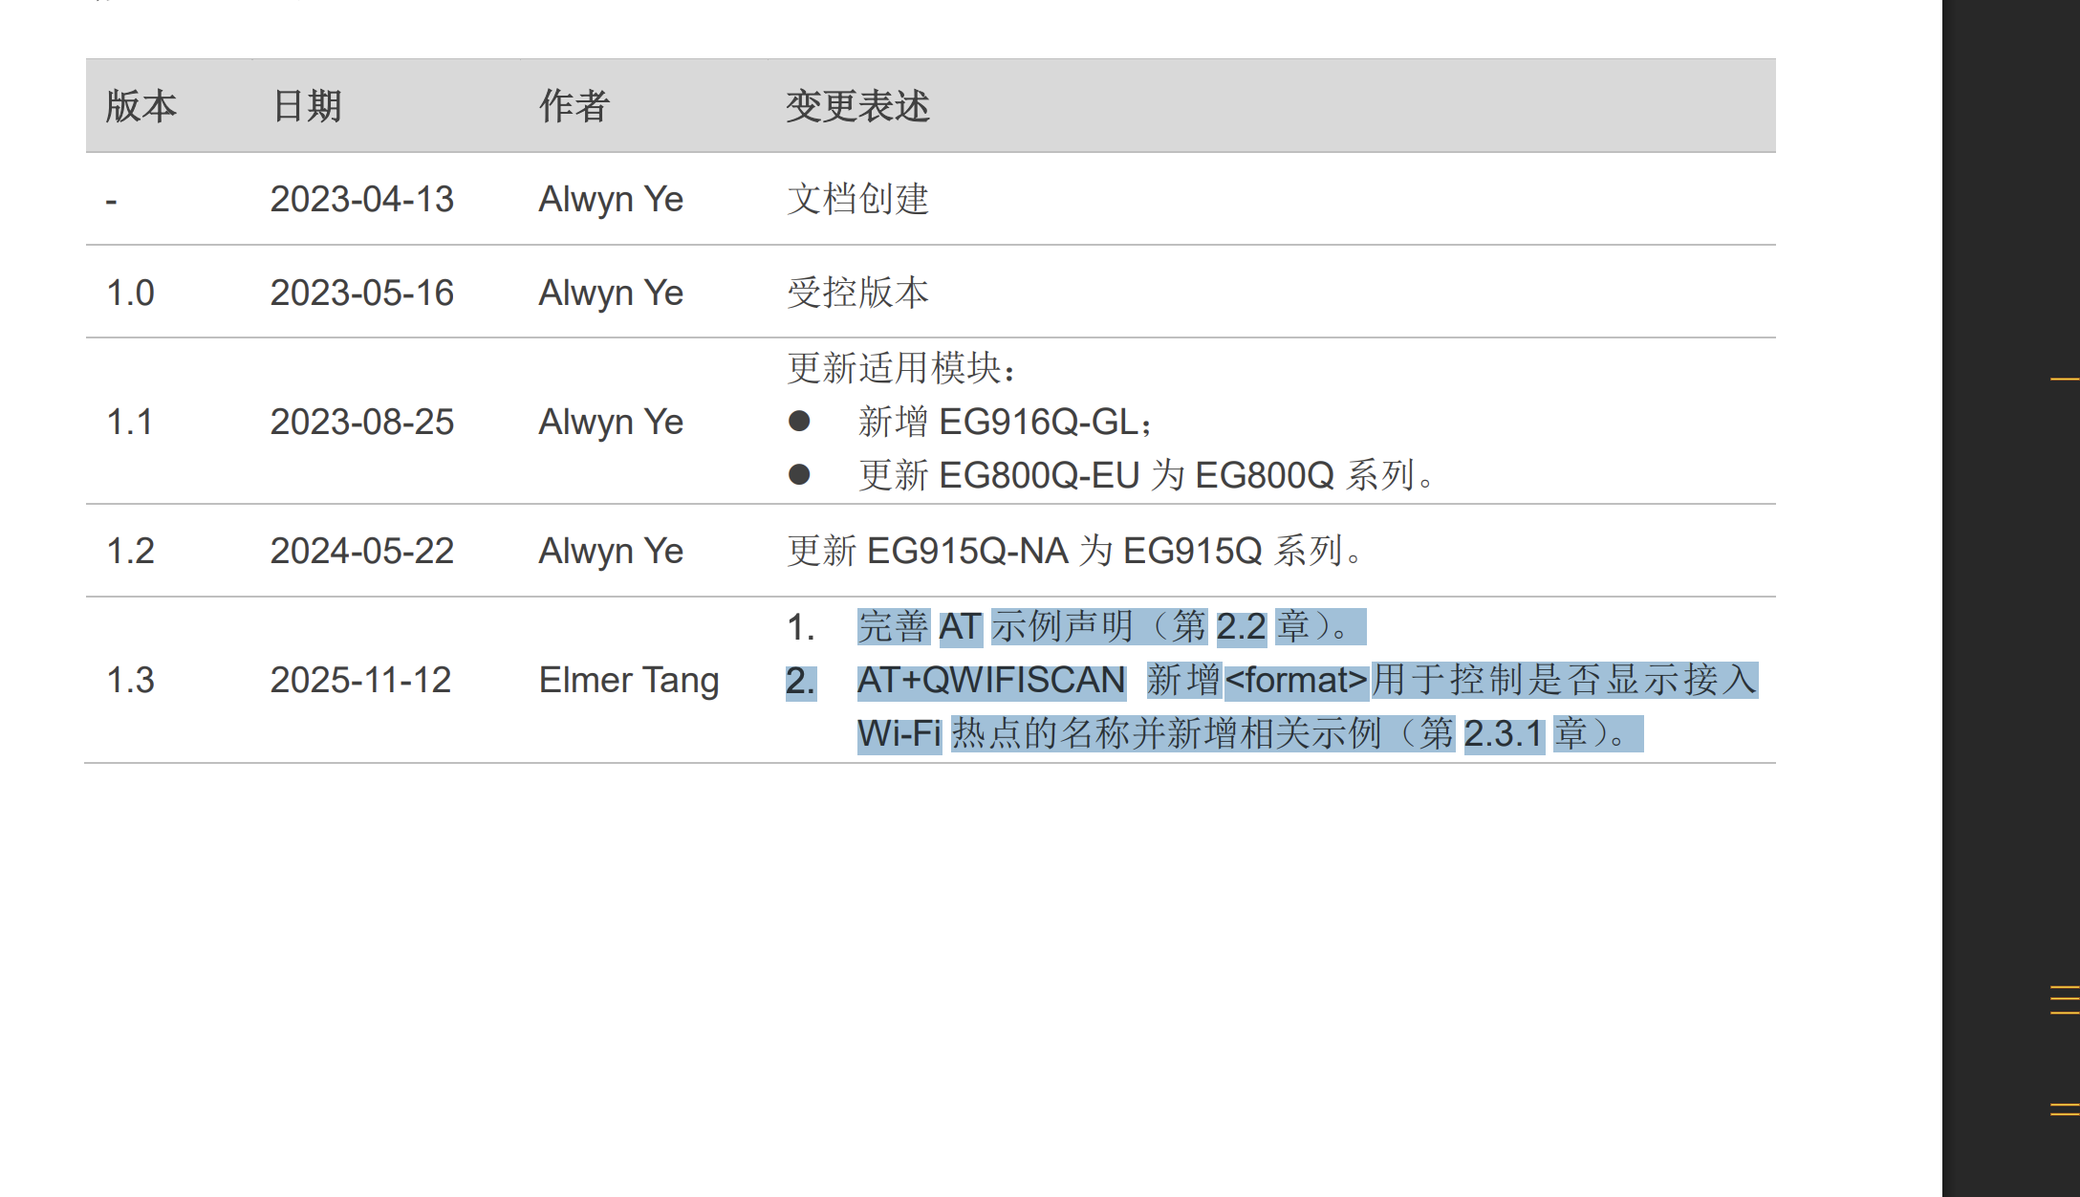Screen dimensions: 2080x1197
Task: Click the highlighted AT+QWIFISCAN text
Action: coord(991,681)
